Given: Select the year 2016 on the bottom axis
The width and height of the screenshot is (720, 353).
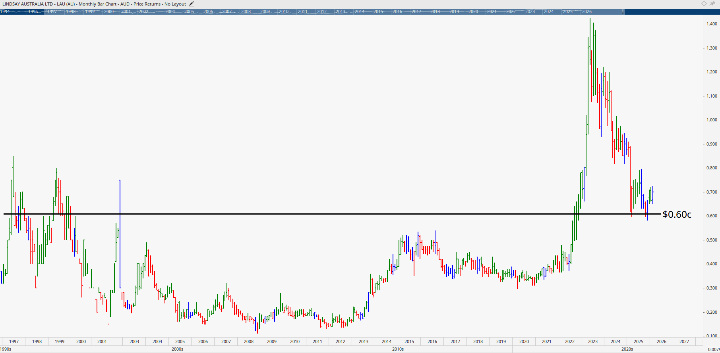Looking at the screenshot, I should click(432, 341).
